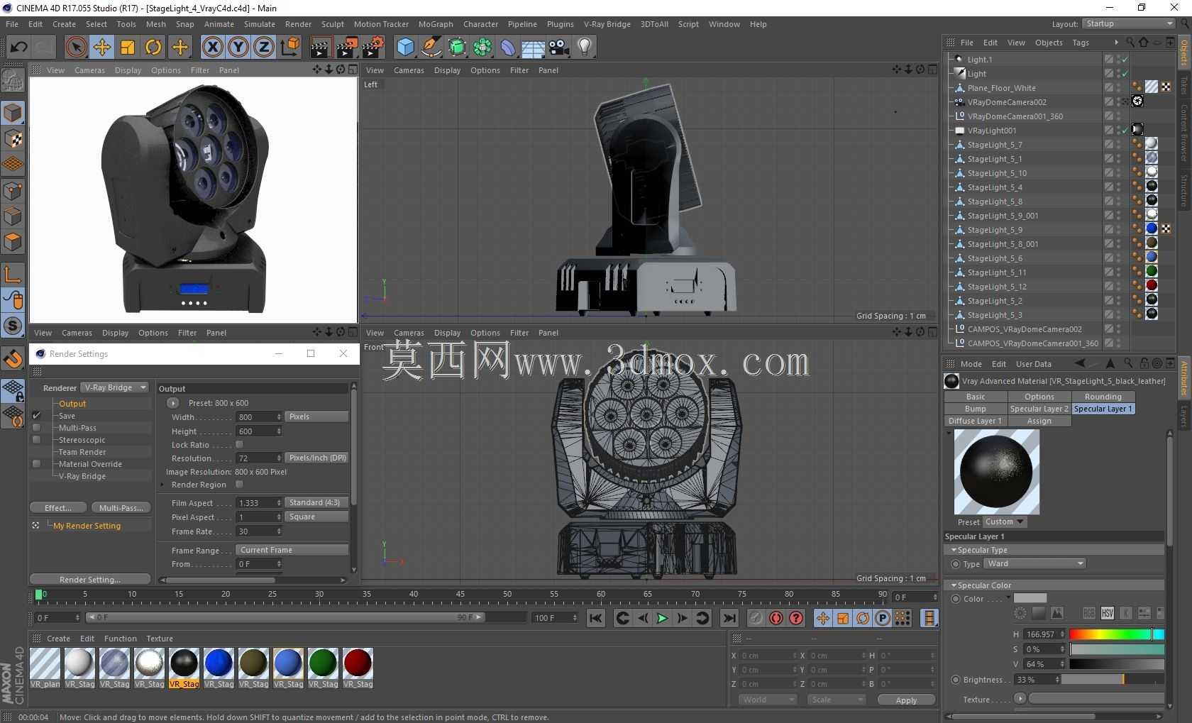Toggle the Stereoscopic checkbox
1192x723 pixels.
click(x=36, y=440)
